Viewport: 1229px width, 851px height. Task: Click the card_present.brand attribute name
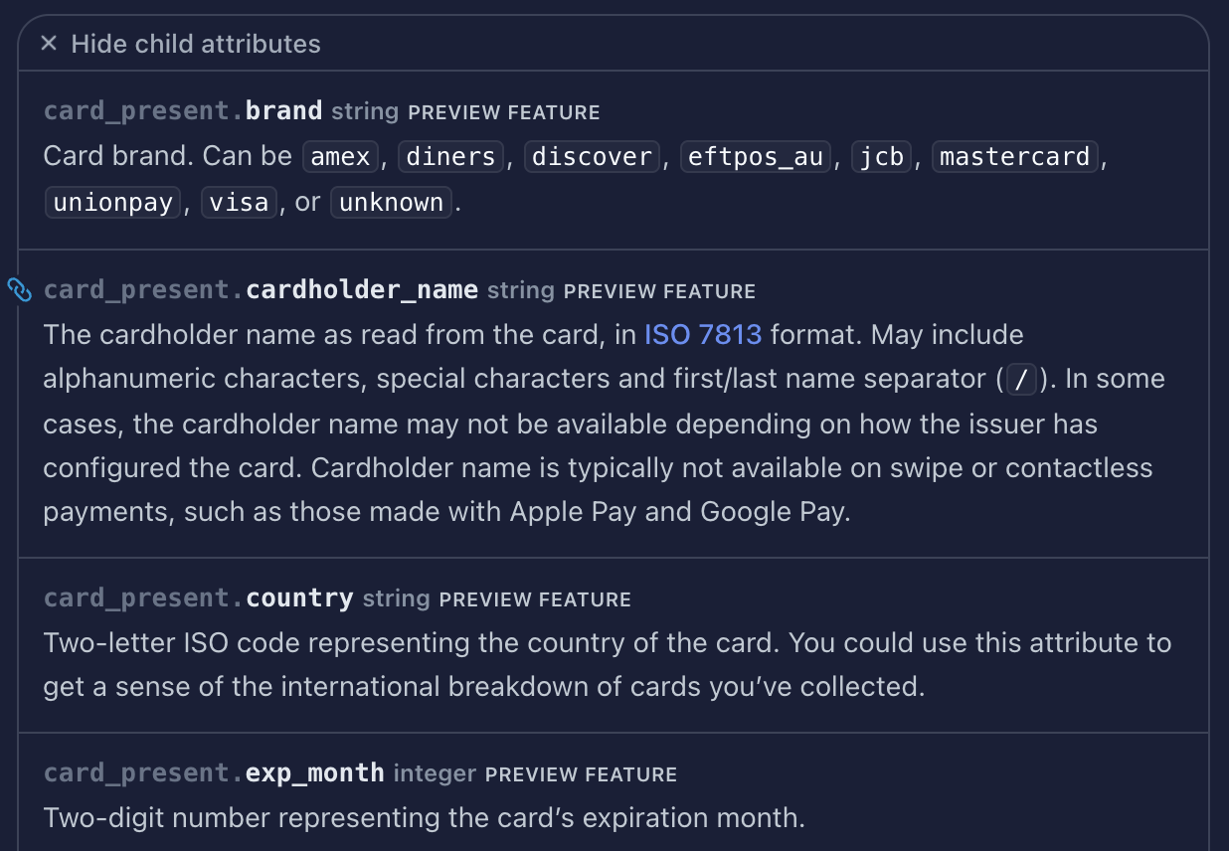coord(182,109)
